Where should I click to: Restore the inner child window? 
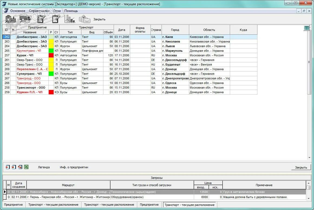304,11
